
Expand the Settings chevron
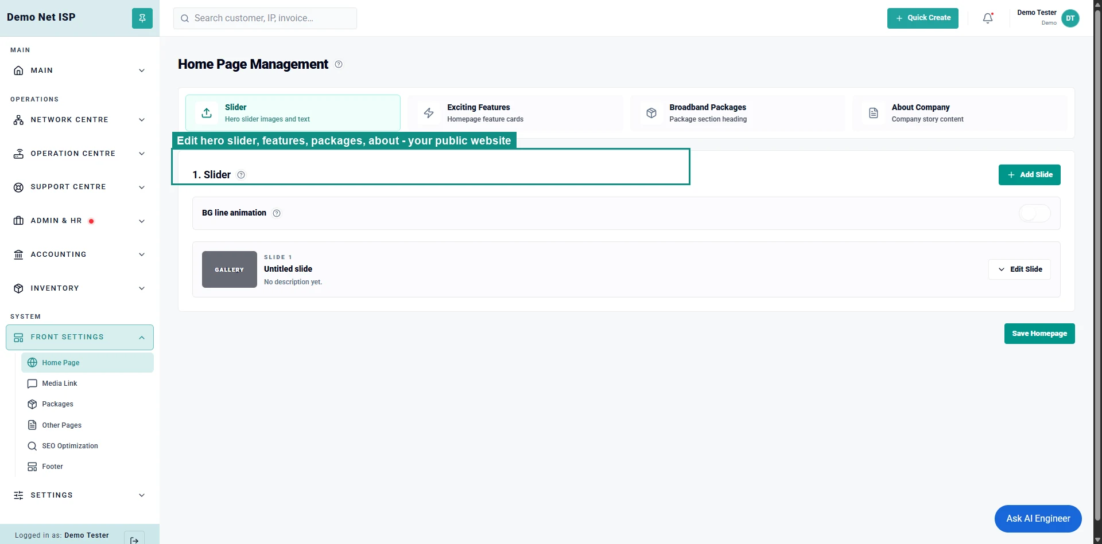(142, 495)
